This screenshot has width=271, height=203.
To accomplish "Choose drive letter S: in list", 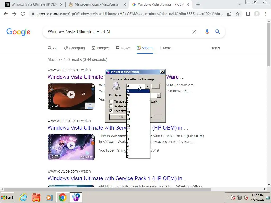I will pos(138,132).
